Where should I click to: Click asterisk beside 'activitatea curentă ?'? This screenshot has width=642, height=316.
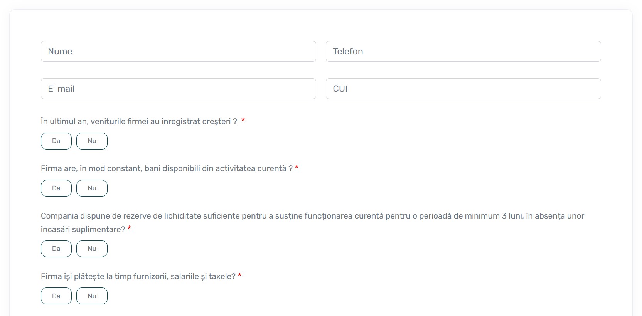[297, 168]
